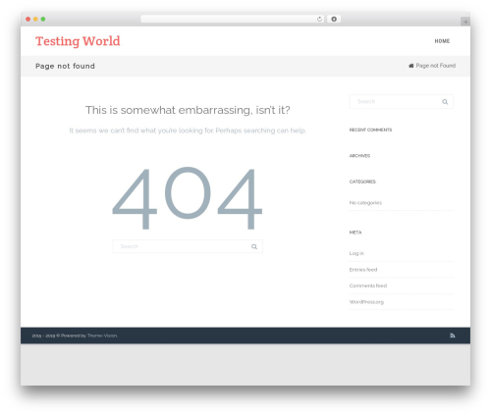Focus the search field below the 404
491x415 pixels.
click(x=188, y=246)
